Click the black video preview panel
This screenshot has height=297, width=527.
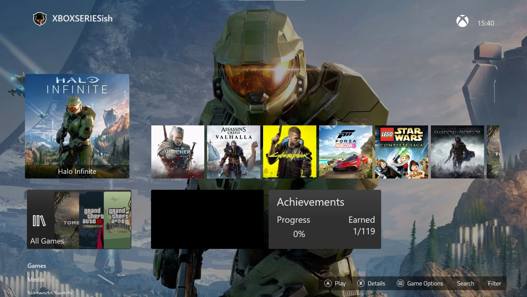click(207, 219)
